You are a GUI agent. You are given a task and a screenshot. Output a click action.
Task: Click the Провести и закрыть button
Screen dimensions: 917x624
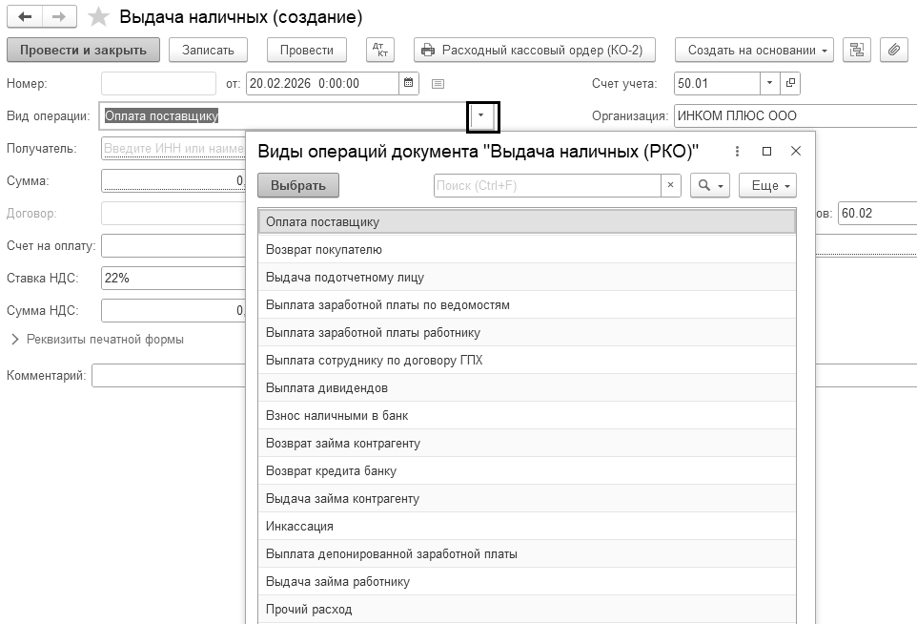click(83, 50)
